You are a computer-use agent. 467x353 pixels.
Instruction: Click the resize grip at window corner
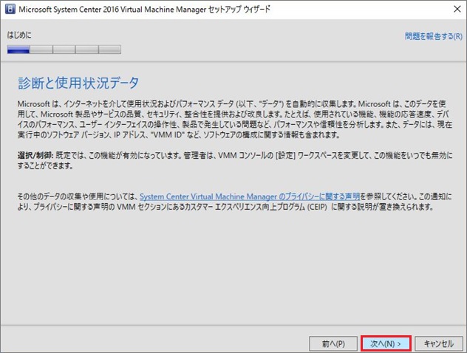[462, 349]
